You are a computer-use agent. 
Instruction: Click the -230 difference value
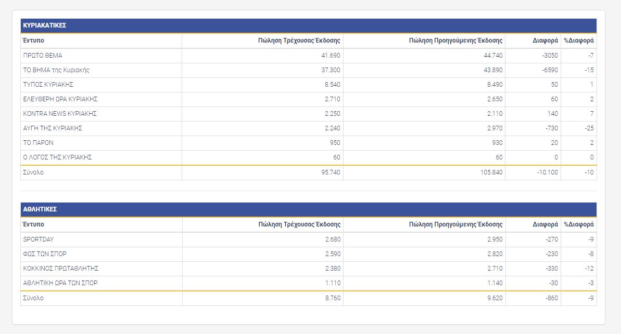tap(552, 254)
